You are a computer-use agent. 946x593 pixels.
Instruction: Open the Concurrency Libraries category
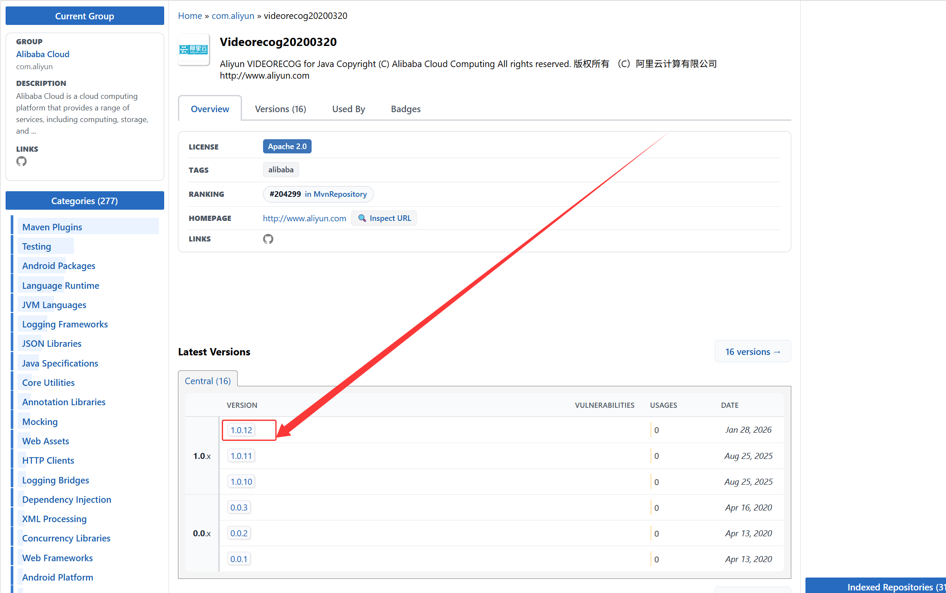[66, 538]
